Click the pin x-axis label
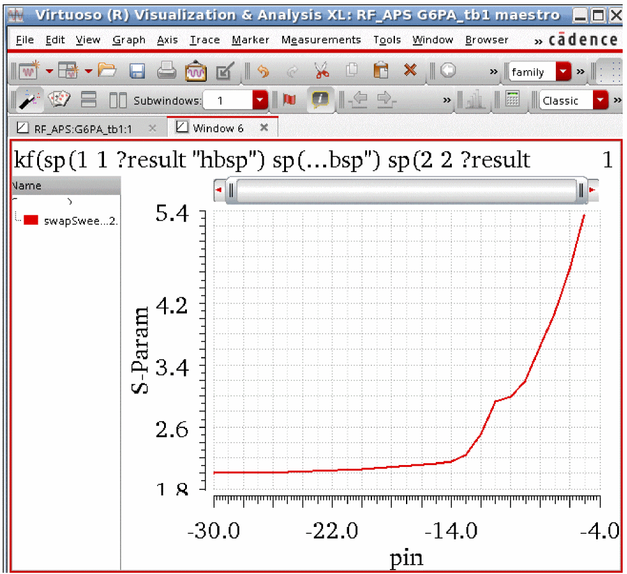This screenshot has width=627, height=574. click(406, 559)
